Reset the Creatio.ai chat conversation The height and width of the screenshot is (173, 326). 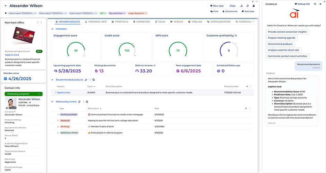pos(315,4)
